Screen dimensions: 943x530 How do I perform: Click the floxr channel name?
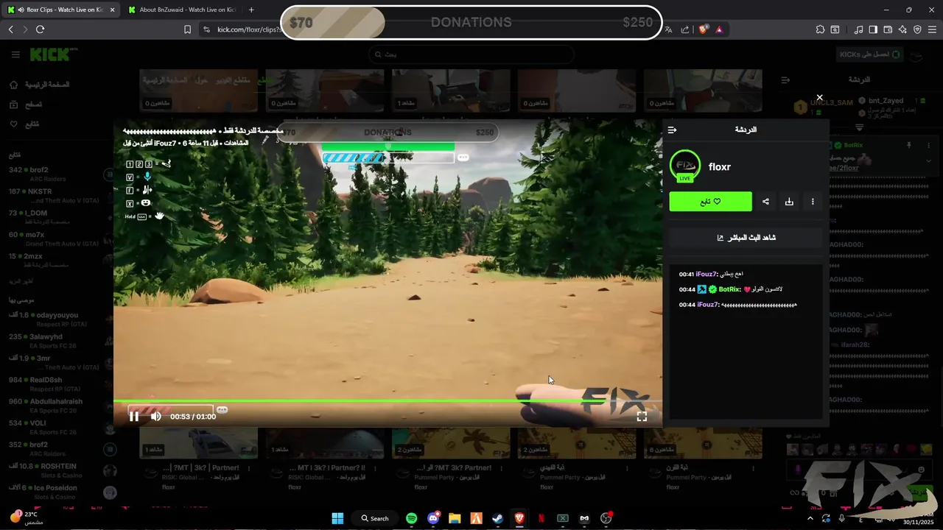pyautogui.click(x=720, y=167)
